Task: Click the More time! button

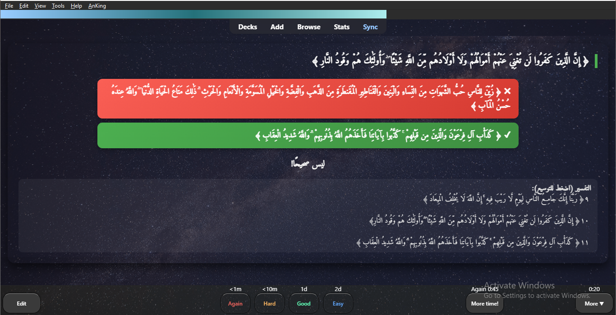Action: tap(485, 303)
